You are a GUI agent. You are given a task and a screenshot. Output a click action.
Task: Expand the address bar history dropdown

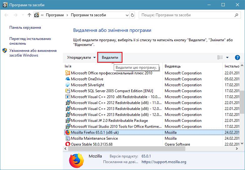point(127,15)
